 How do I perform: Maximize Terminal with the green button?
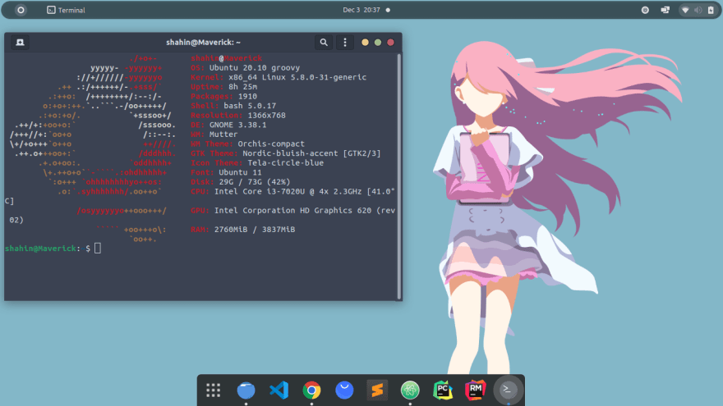(378, 43)
